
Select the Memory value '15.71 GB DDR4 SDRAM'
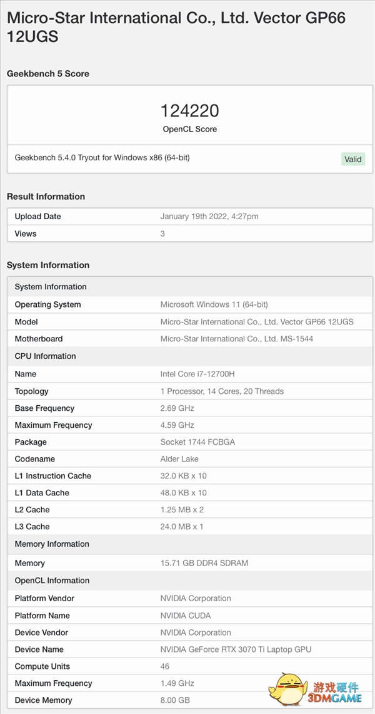pyautogui.click(x=204, y=563)
